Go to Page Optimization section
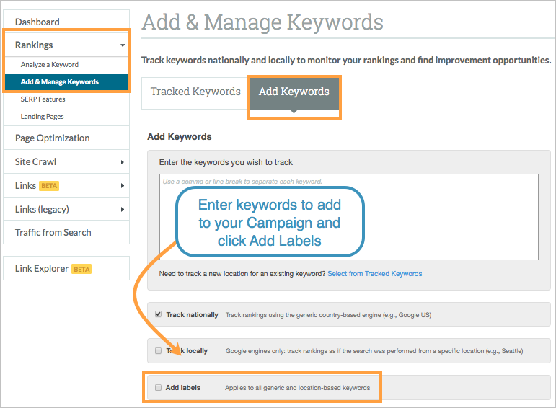This screenshot has height=408, width=556. pos(53,138)
